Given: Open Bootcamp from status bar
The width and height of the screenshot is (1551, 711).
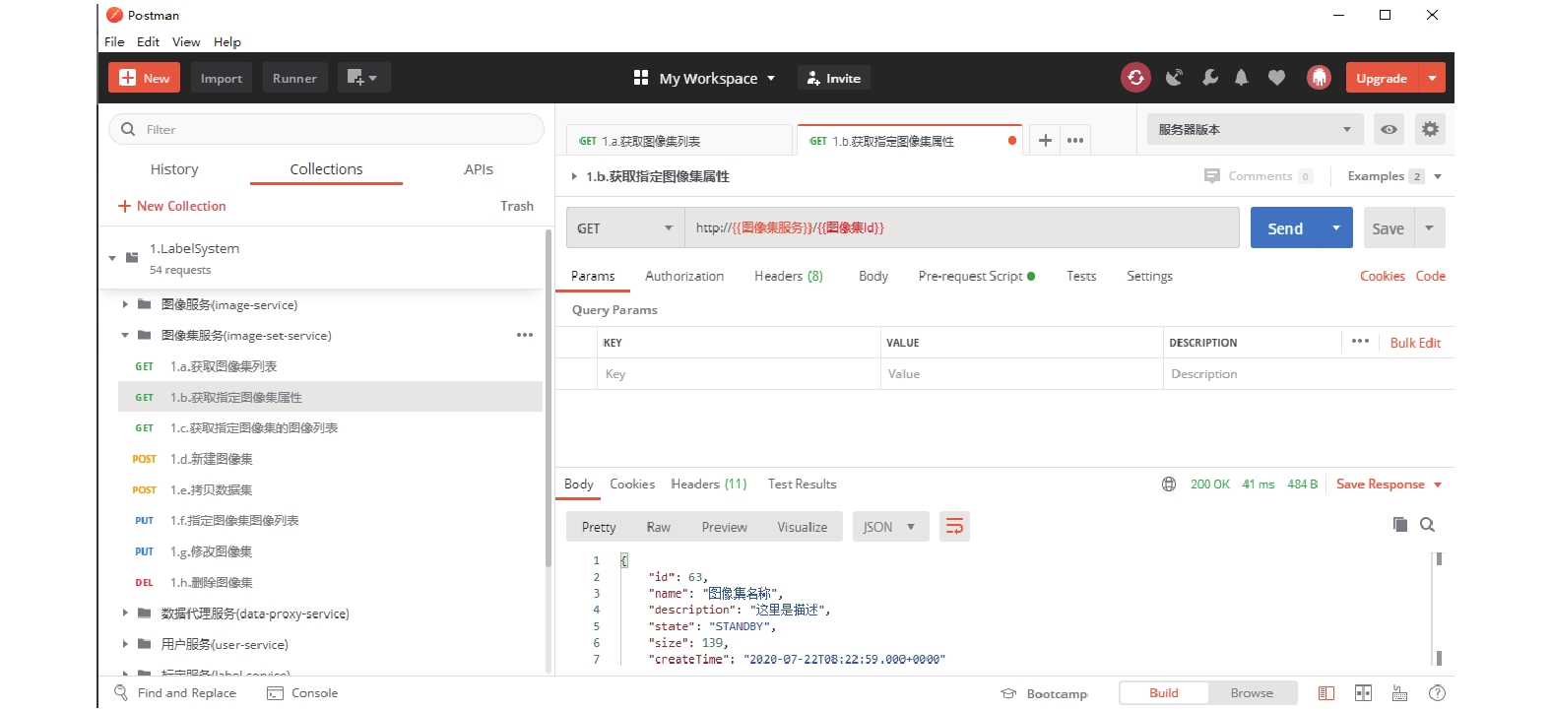Looking at the screenshot, I should point(1044,693).
